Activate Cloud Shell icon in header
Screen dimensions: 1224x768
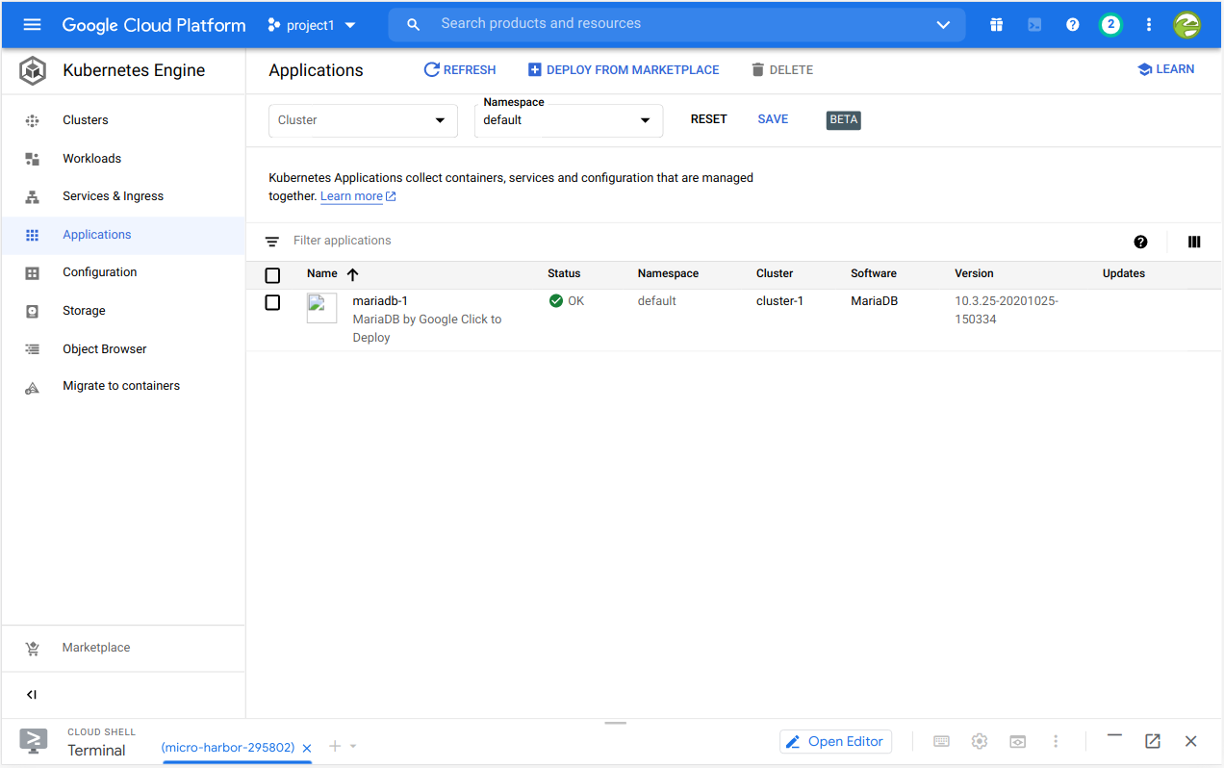tap(1034, 25)
